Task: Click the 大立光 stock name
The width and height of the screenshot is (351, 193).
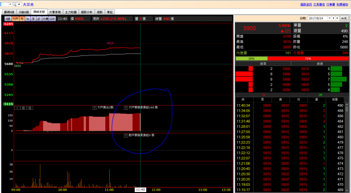Action: click(28, 4)
